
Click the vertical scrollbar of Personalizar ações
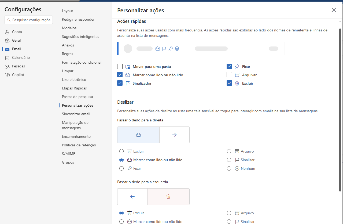coord(340,110)
